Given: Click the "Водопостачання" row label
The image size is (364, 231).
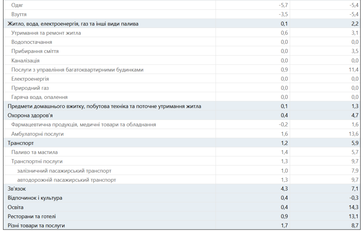Looking at the screenshot, I should coord(32,42).
